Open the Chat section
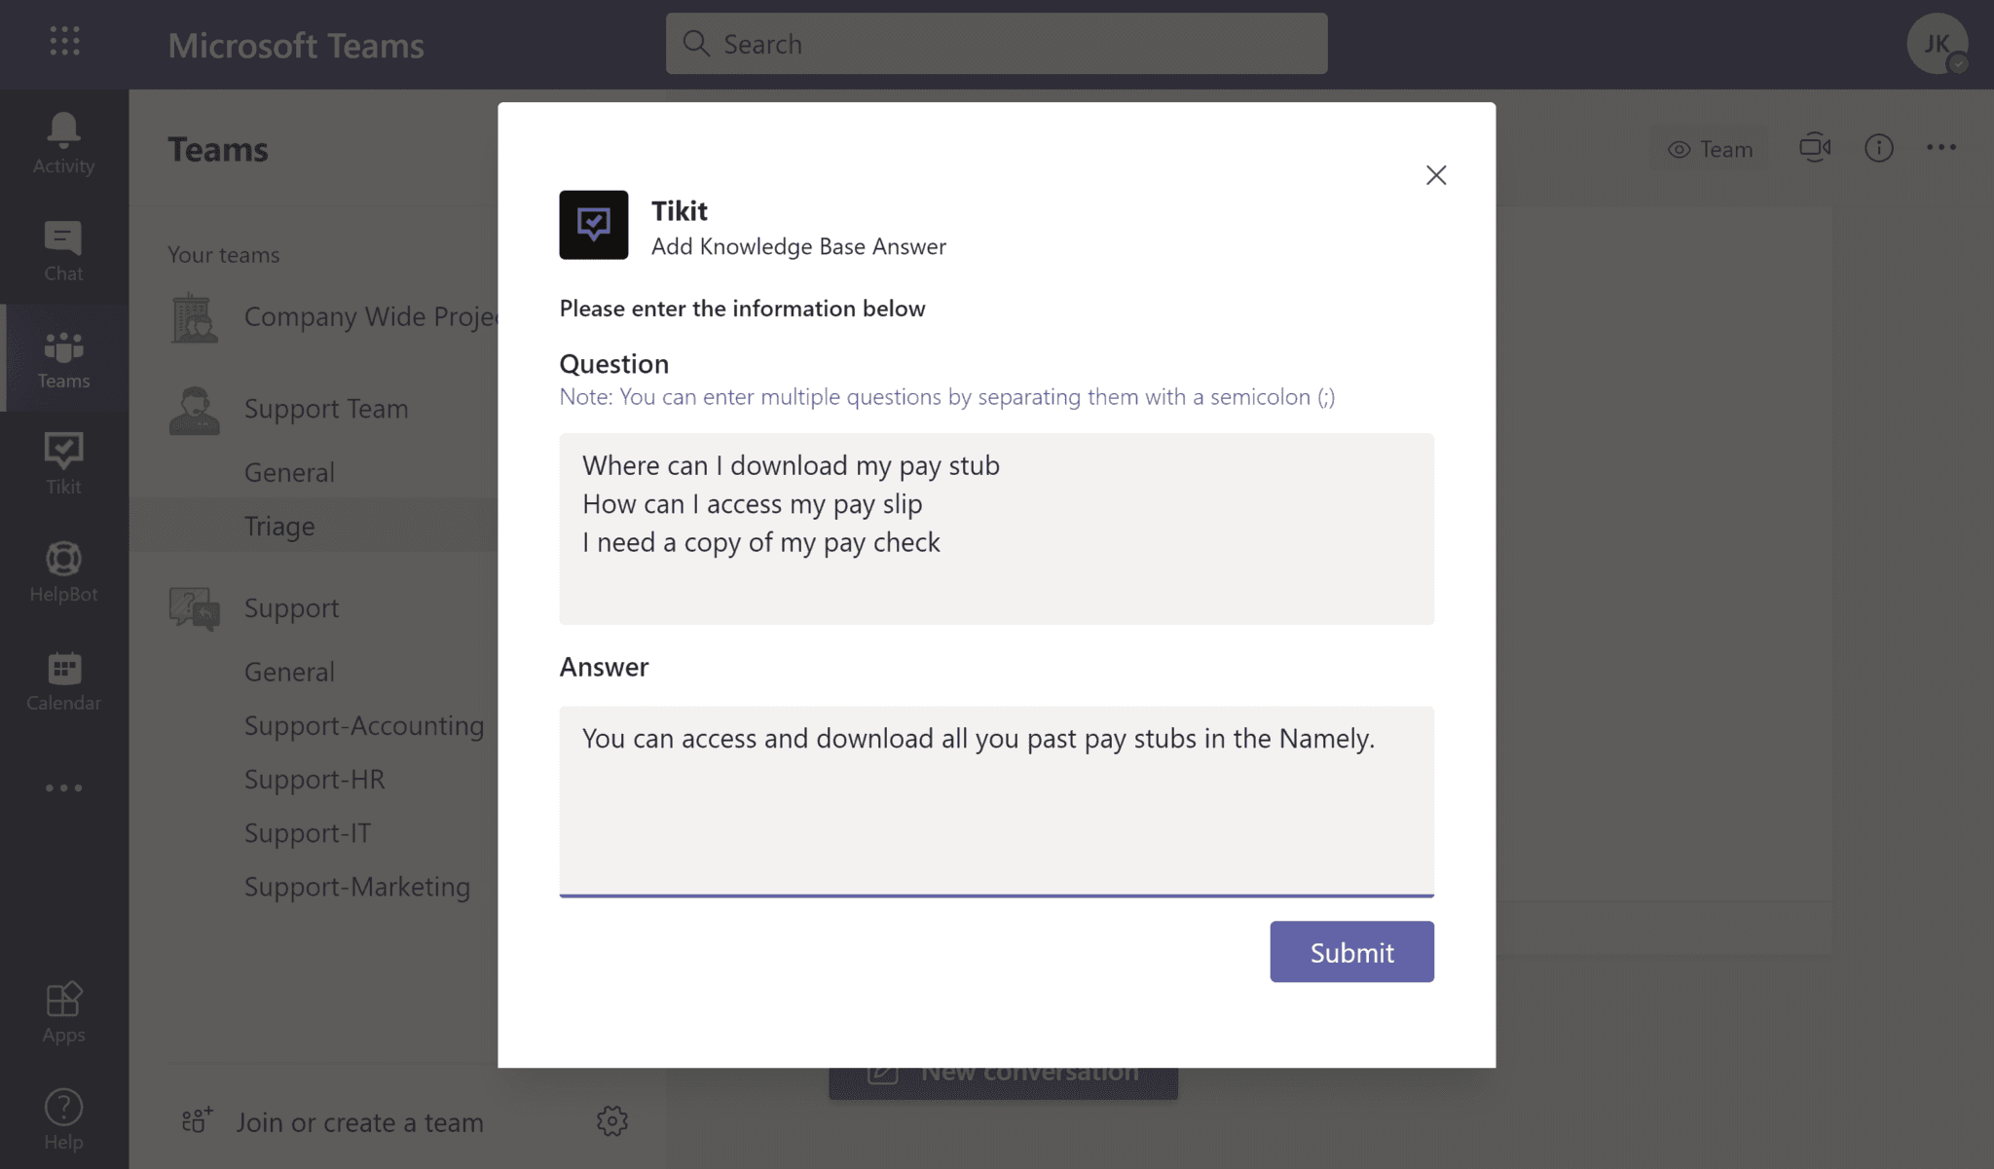Viewport: 1994px width, 1169px height. 64,251
